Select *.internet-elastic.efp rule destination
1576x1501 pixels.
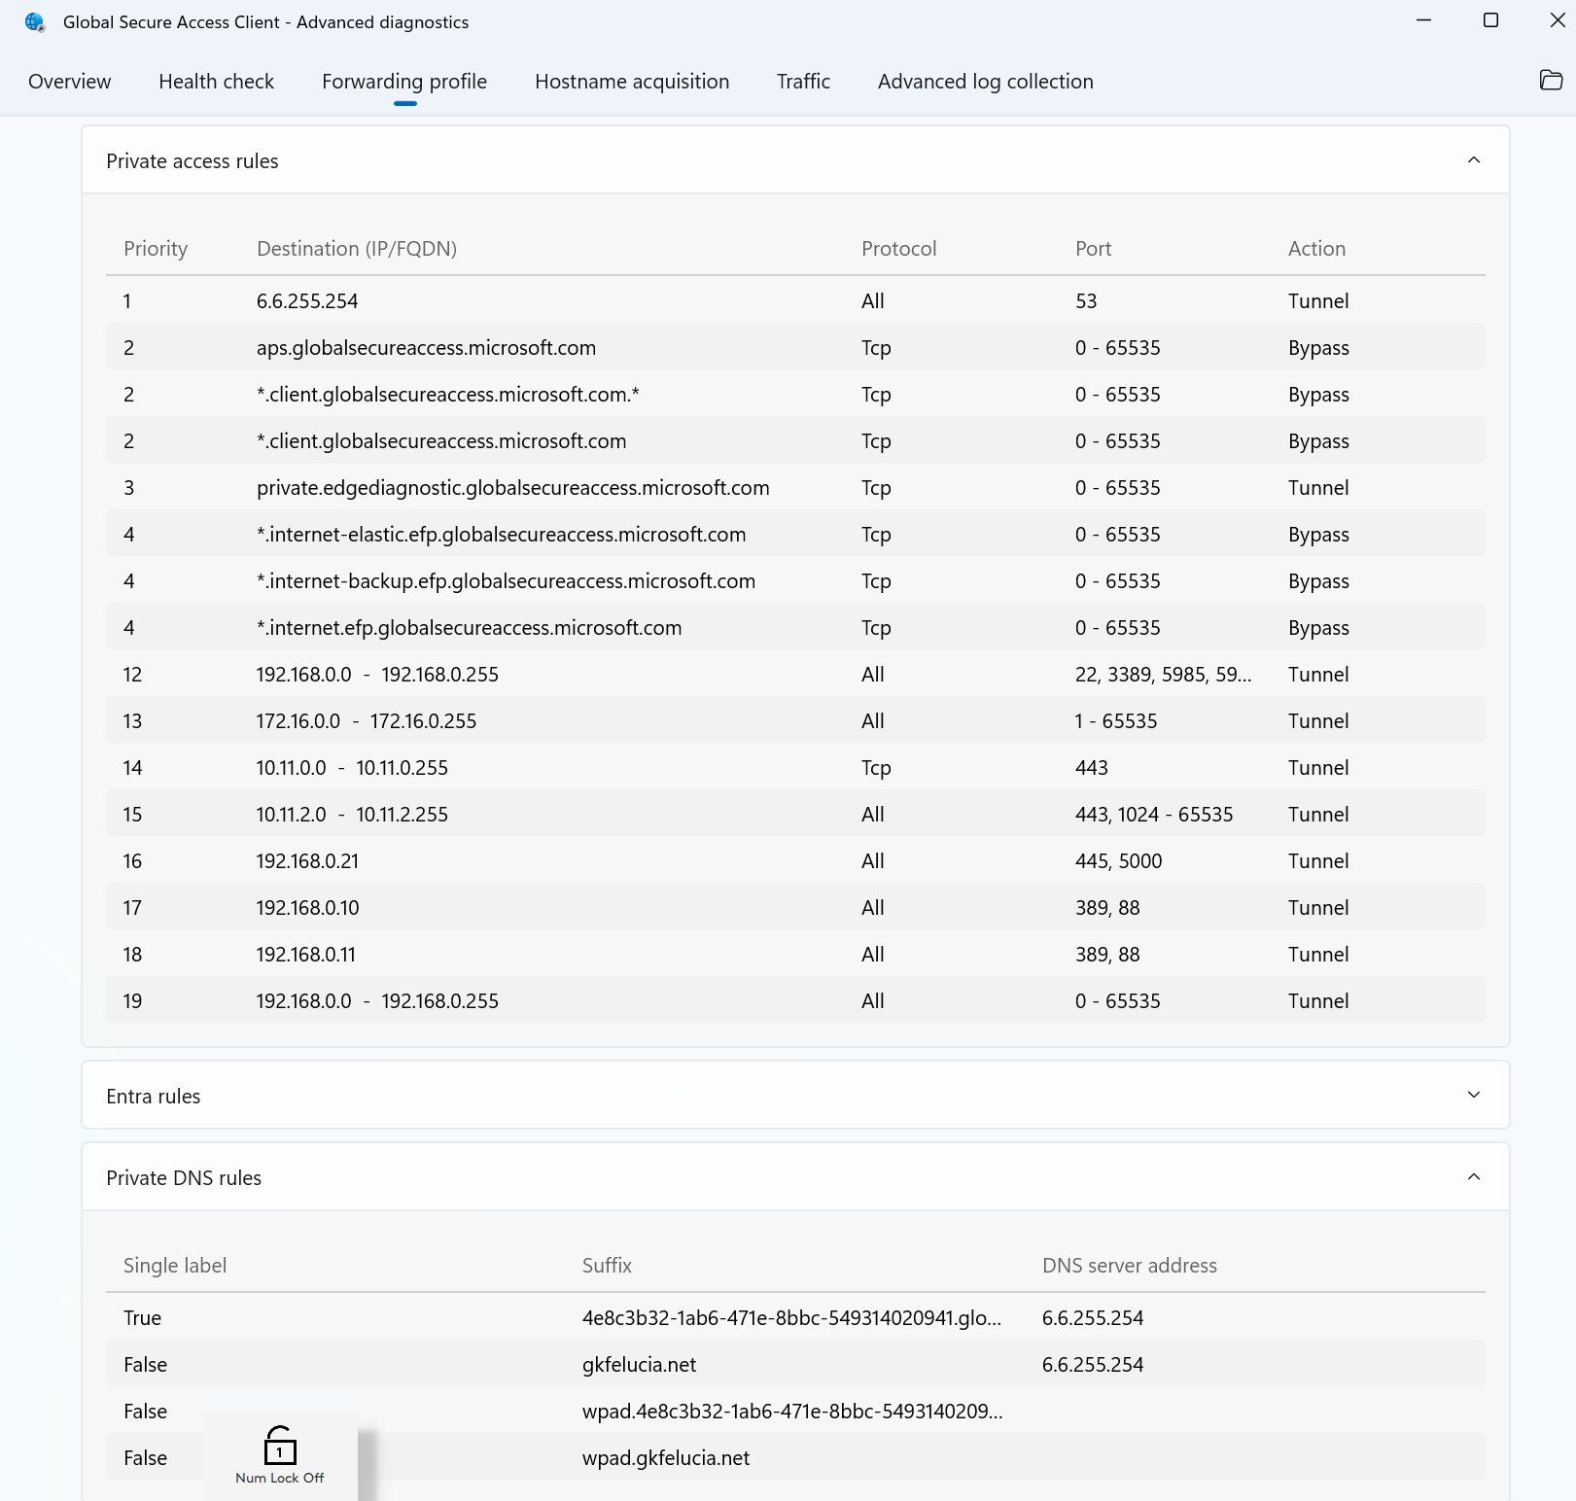502,535
